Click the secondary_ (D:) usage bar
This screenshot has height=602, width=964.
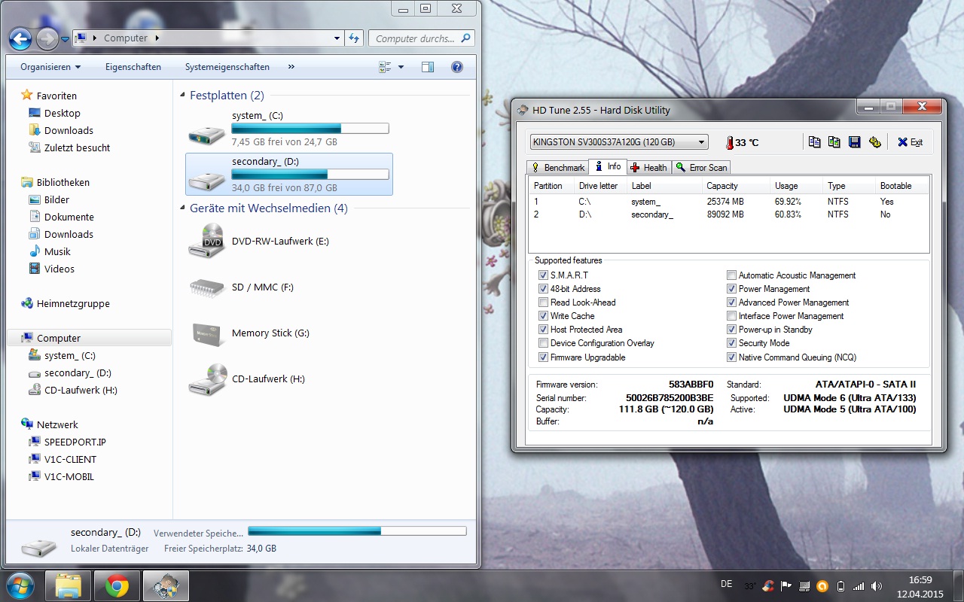310,175
